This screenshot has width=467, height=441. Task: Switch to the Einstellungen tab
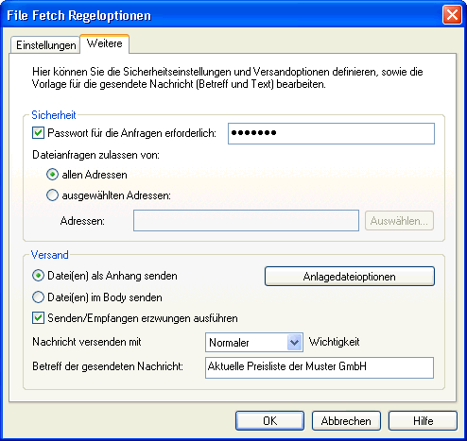[x=45, y=45]
